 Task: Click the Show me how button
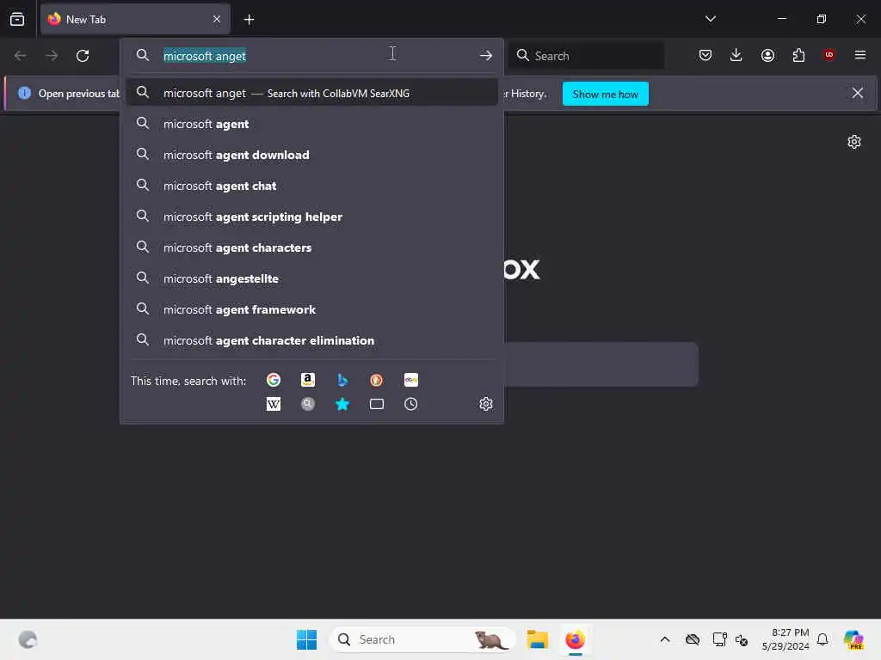(x=605, y=94)
